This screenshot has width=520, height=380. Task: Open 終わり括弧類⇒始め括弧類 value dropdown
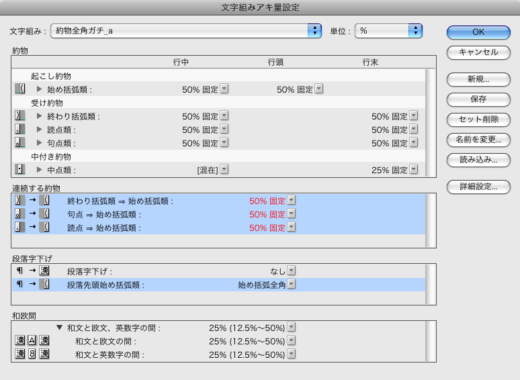click(x=292, y=200)
